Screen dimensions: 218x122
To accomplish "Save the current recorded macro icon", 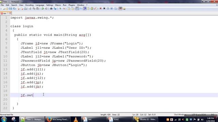I will coord(115,8).
